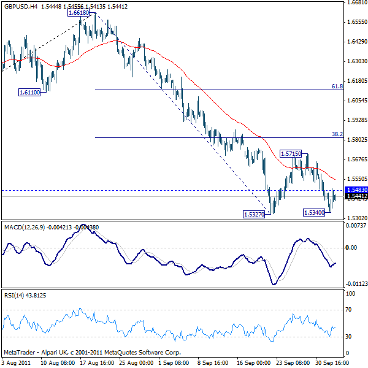Click the 16 Sep 00:00 date label
The width and height of the screenshot is (368, 368).
coord(254,363)
